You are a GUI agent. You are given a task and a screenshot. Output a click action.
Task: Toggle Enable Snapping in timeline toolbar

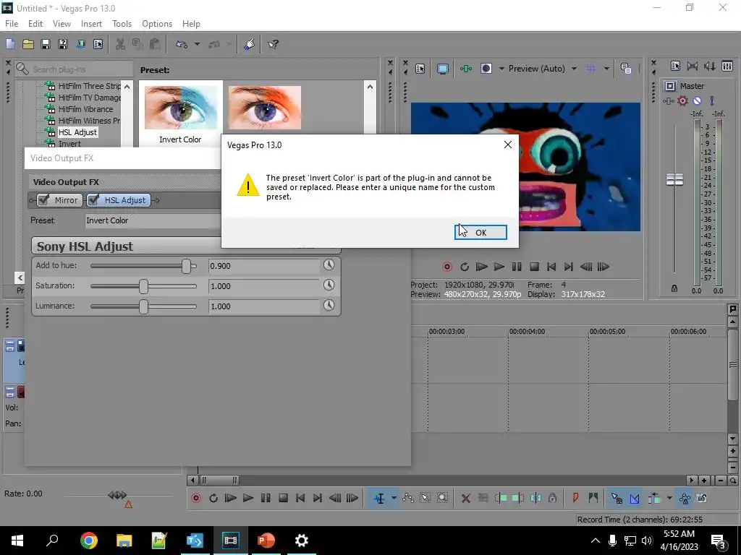pos(617,499)
